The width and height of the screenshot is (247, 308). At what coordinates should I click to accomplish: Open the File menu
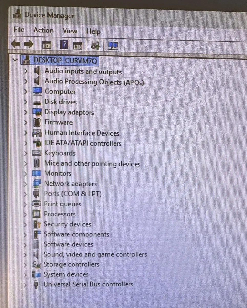(x=19, y=30)
